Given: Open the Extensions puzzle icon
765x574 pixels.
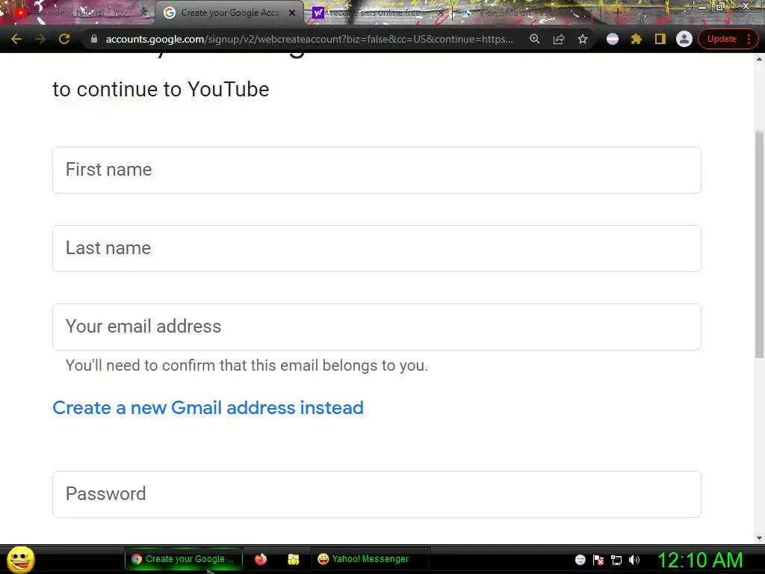Looking at the screenshot, I should 637,39.
